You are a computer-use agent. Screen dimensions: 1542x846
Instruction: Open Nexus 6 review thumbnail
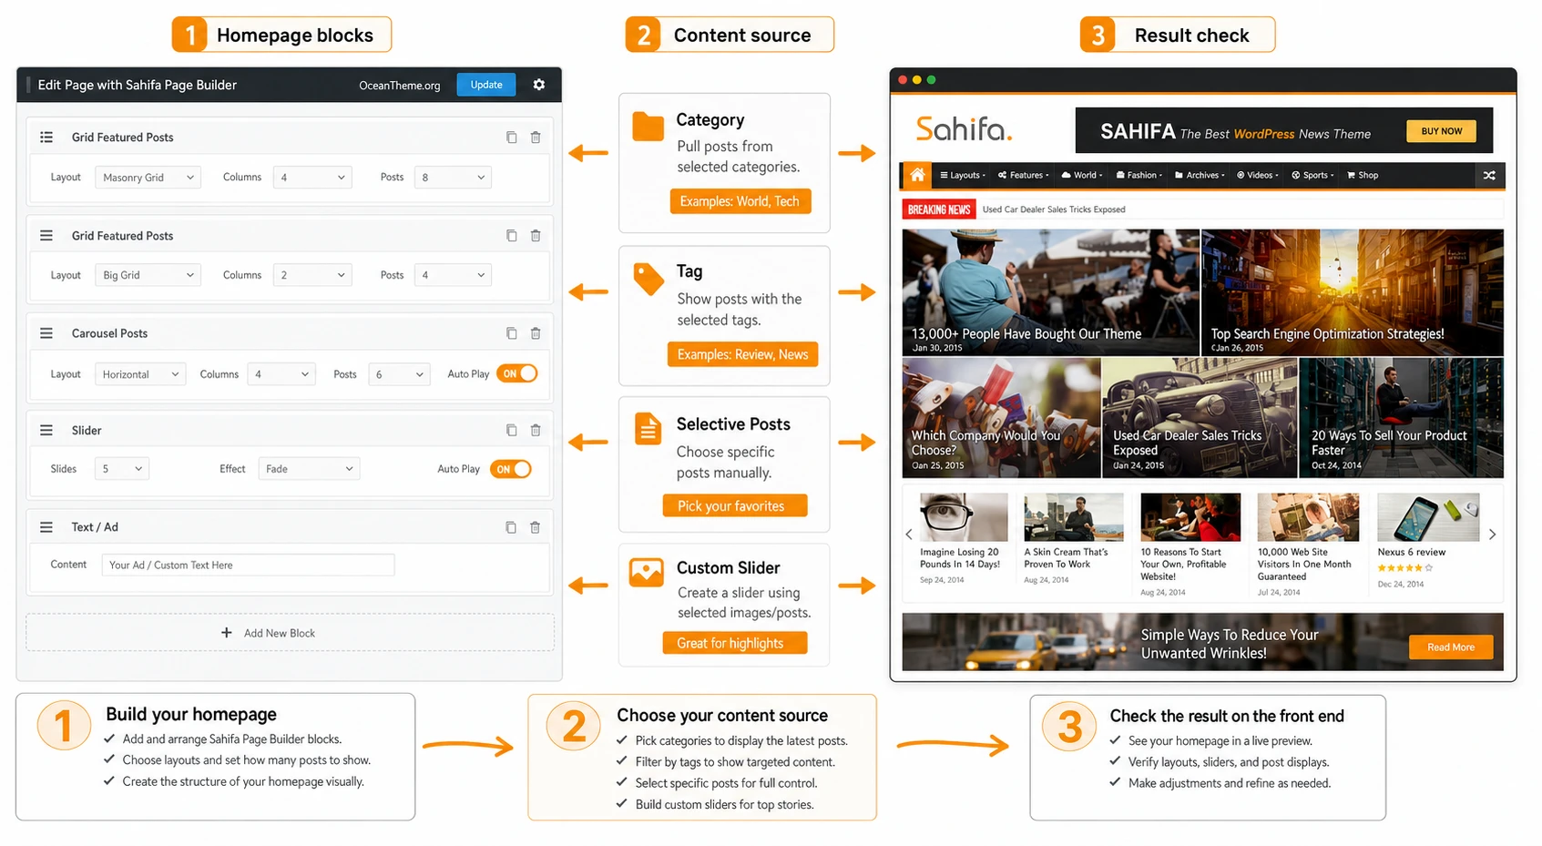[1427, 517]
